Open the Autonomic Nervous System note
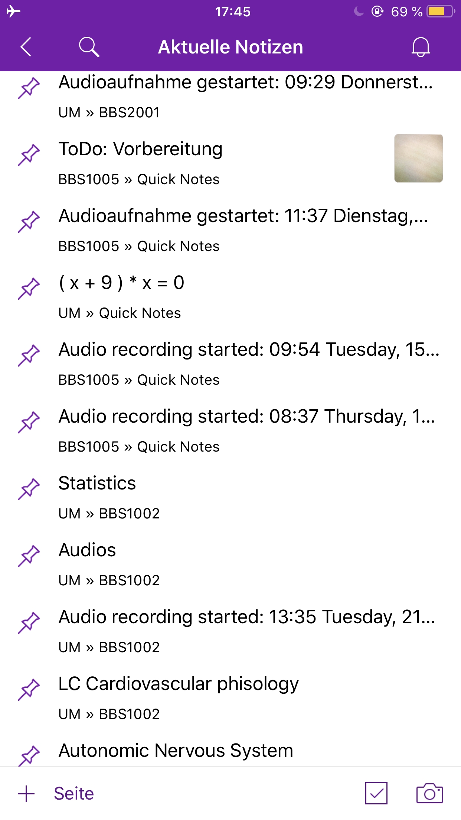 pos(176,751)
